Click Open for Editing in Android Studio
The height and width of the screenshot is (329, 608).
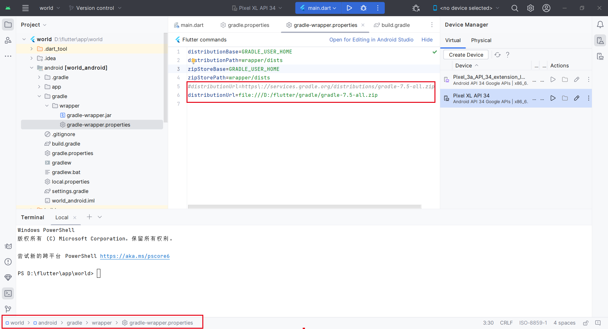pyautogui.click(x=371, y=40)
